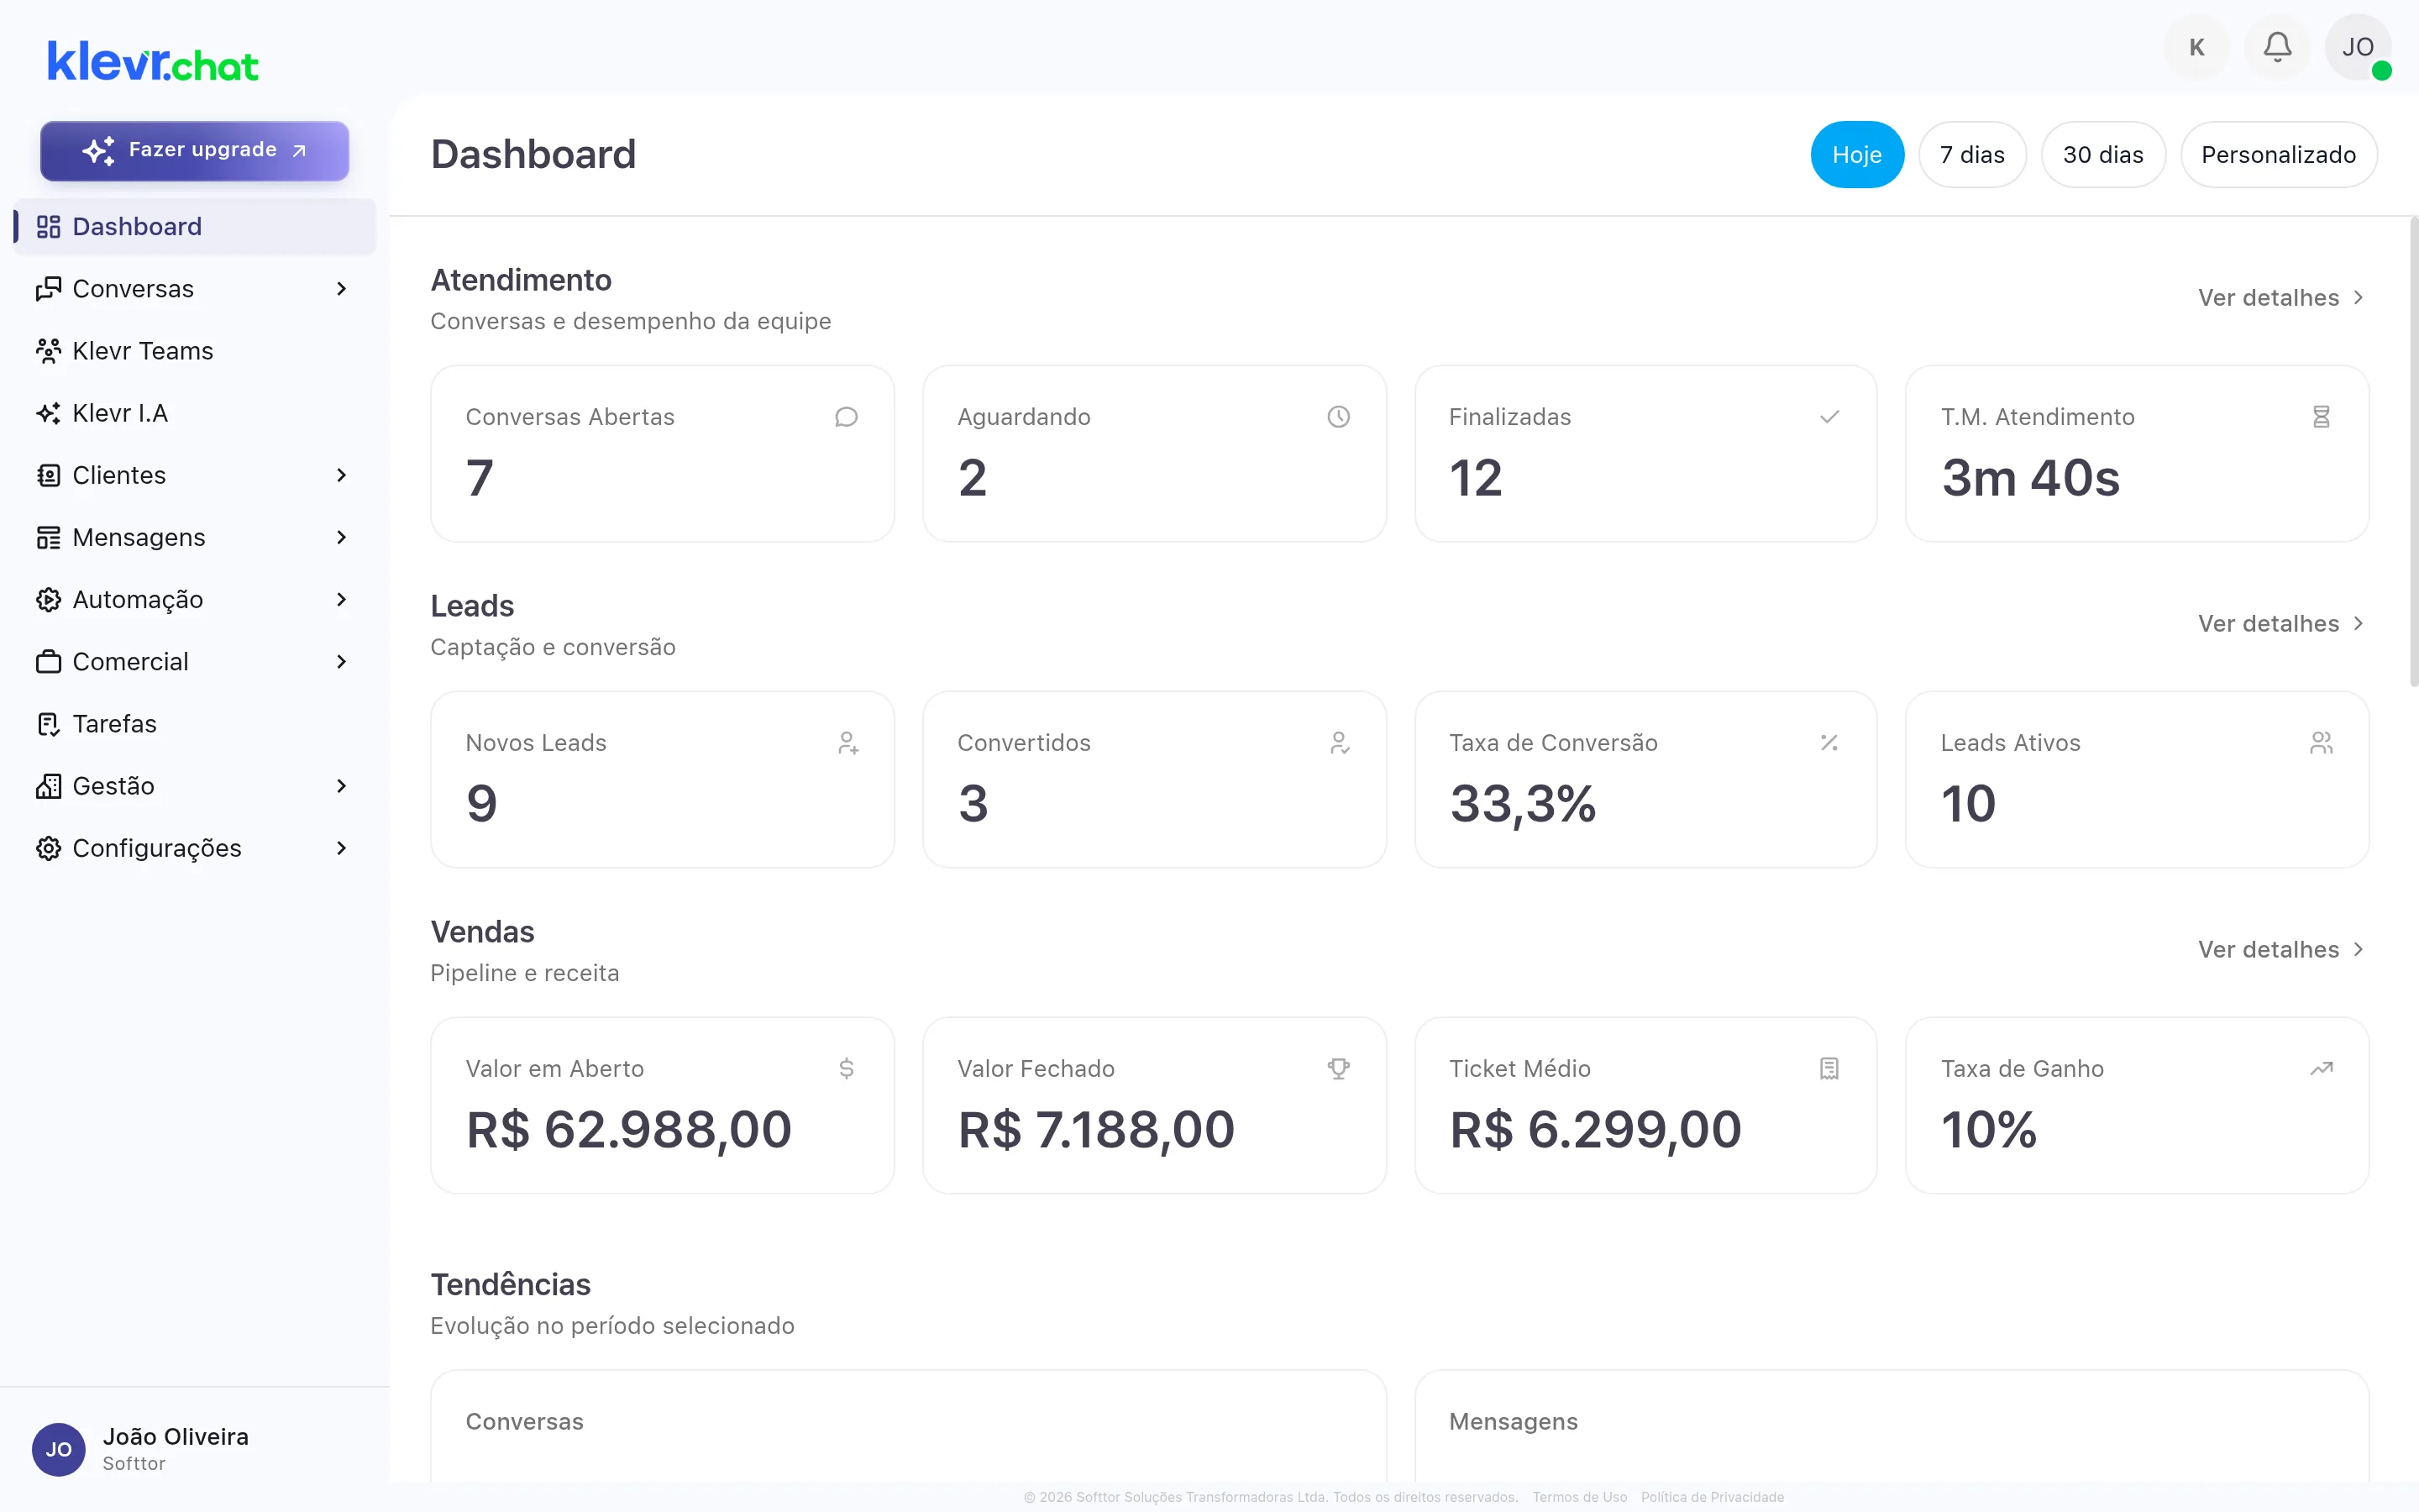Click the Klevr I.A sparkle icon
Image resolution: width=2419 pixels, height=1512 pixels.
click(x=48, y=413)
